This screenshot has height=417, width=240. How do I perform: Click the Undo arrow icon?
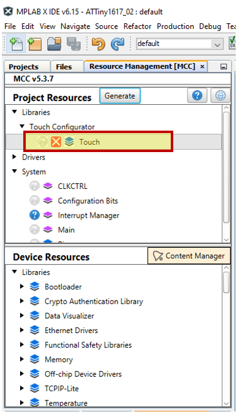click(x=99, y=44)
